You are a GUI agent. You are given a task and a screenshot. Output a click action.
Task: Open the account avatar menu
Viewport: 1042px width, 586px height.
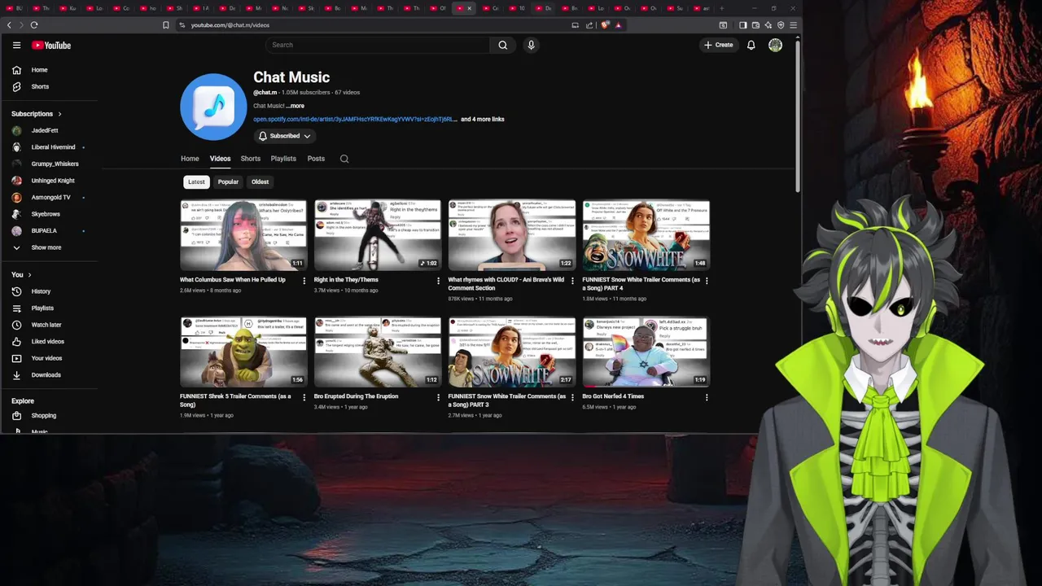[x=775, y=46]
